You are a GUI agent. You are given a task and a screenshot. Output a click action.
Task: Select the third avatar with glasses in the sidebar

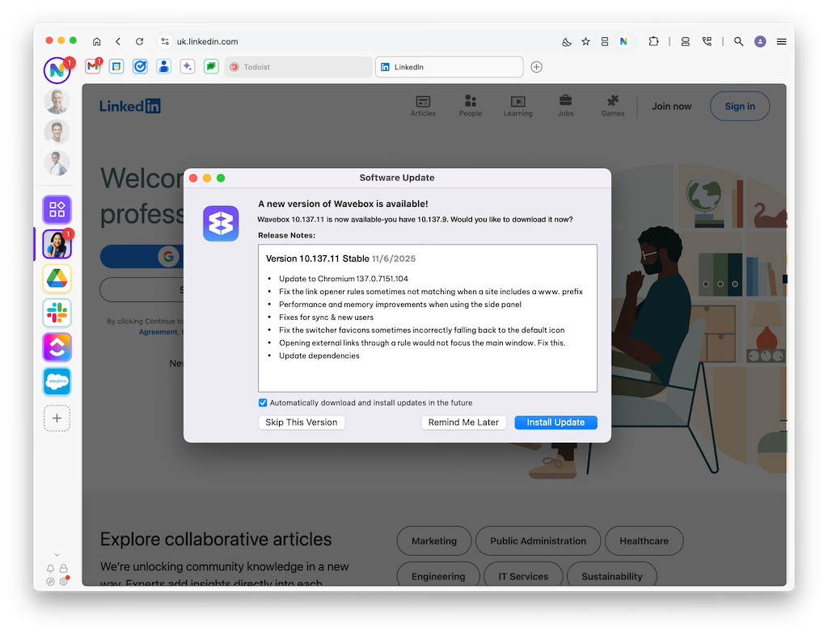pyautogui.click(x=57, y=163)
